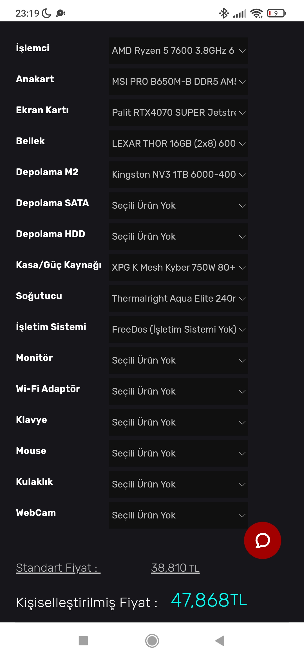Expand the Soğutucu cooler dropdown

pos(178,299)
